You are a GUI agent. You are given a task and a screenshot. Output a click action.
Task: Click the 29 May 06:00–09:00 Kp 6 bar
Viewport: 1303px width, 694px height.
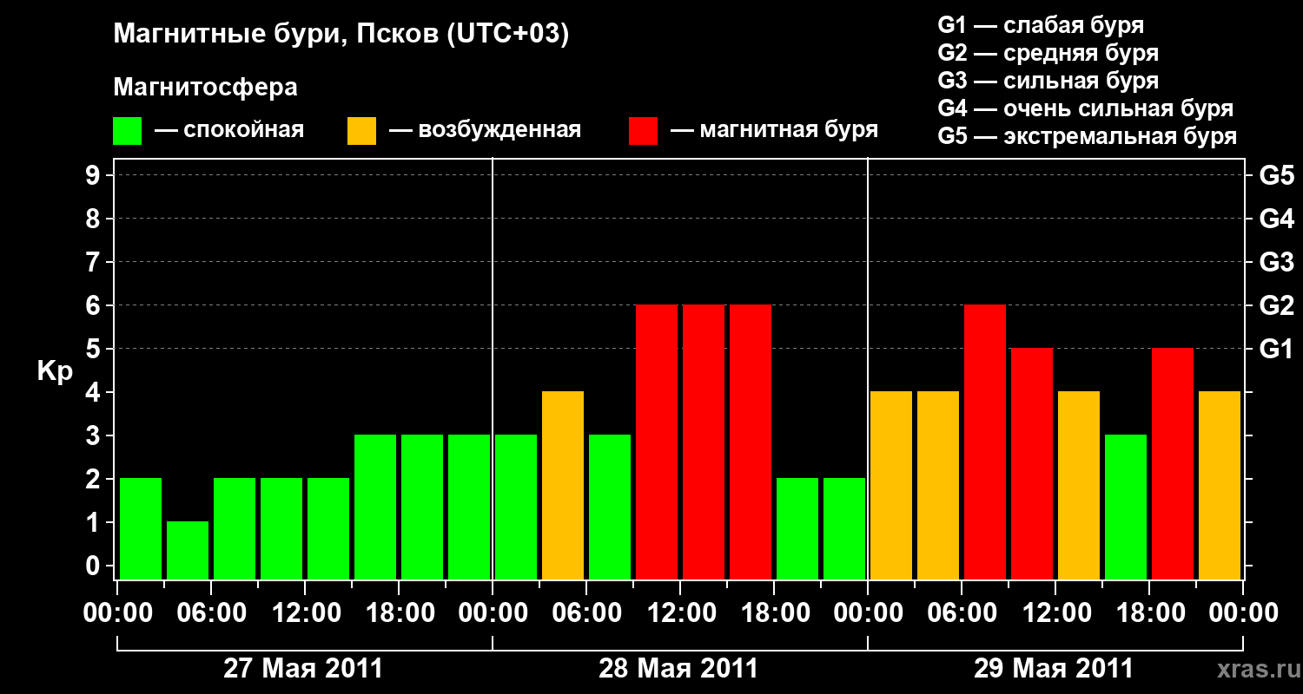[x=985, y=442]
